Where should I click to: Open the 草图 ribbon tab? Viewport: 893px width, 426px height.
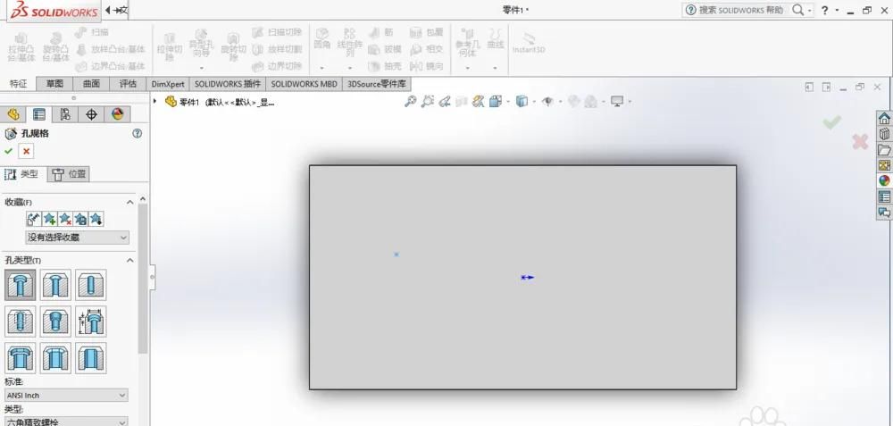(x=54, y=84)
